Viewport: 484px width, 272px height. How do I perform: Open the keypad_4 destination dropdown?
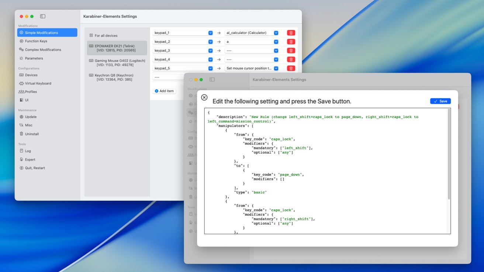click(x=276, y=59)
